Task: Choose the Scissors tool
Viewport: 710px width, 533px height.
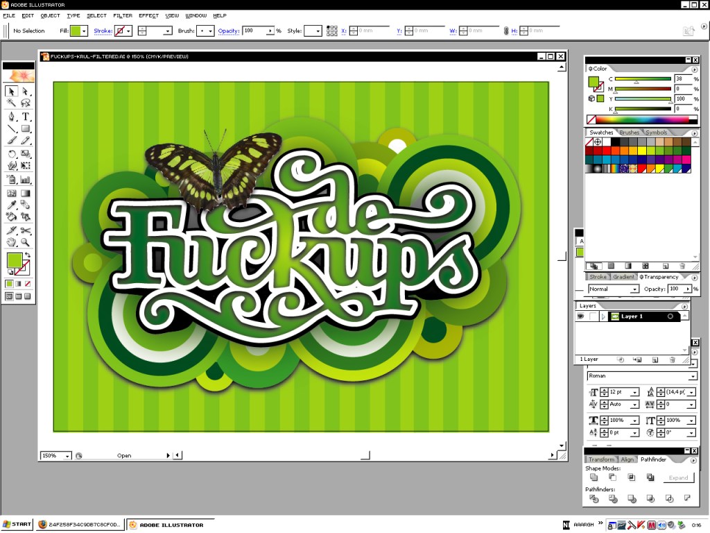Action: point(26,230)
